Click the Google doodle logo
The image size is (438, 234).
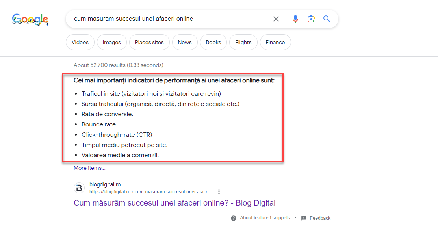30,19
